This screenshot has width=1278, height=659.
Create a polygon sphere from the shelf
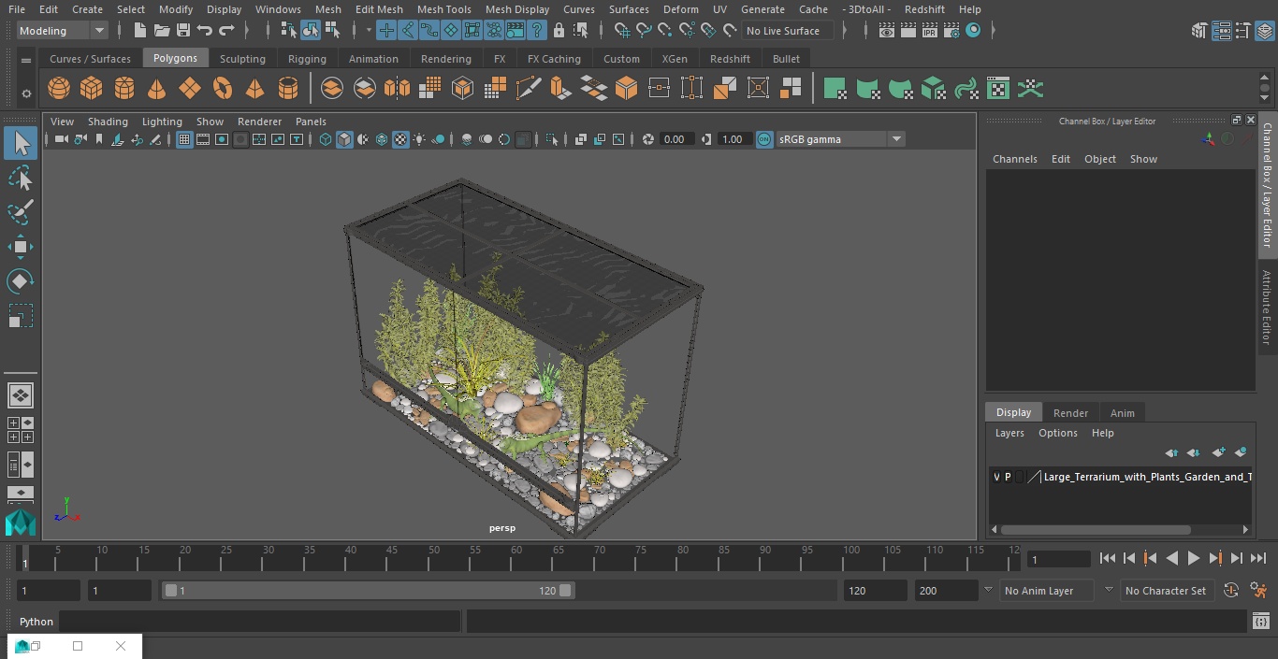tap(59, 89)
